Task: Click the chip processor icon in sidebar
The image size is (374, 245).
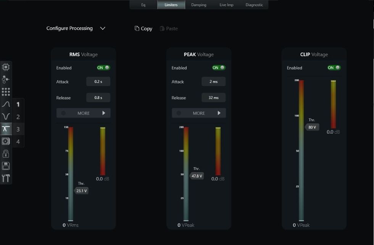Action: (x=6, y=67)
